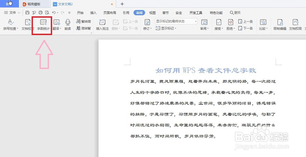The image size is (306, 157).
Task: Go to next revision 下一条 beside 拒绝
Action: [245, 28]
